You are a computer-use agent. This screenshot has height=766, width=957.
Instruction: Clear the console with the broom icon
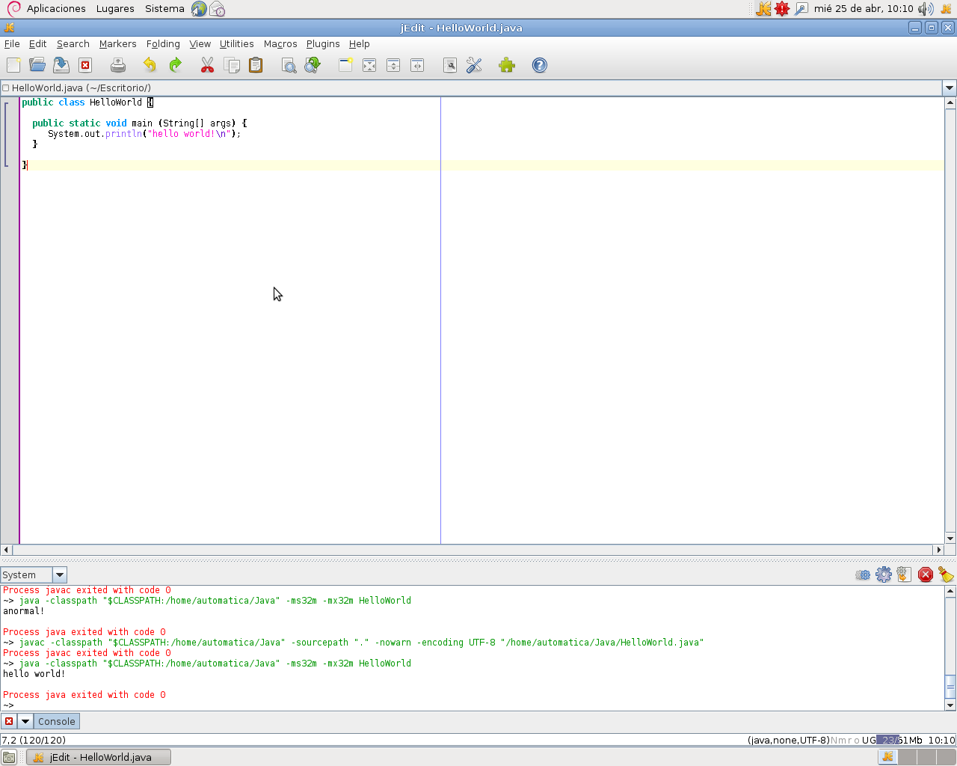[946, 574]
